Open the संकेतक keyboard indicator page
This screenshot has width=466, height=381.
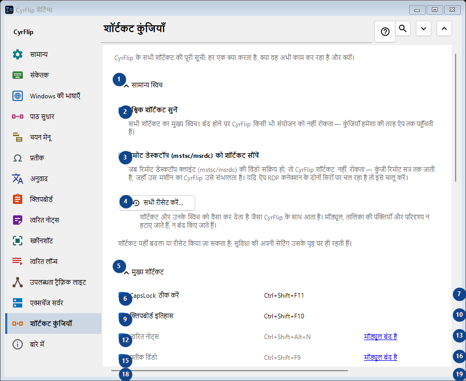[x=53, y=75]
